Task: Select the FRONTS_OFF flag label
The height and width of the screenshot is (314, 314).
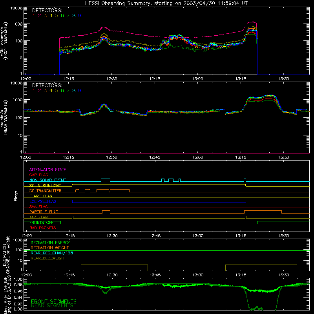Action: point(41,223)
